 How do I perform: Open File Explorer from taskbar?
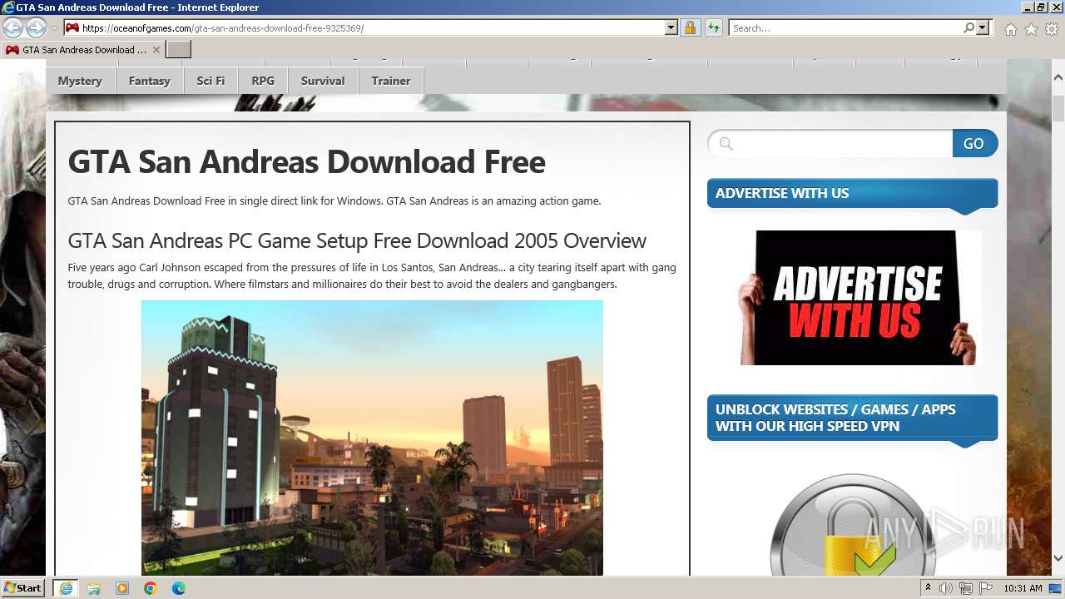tap(94, 588)
